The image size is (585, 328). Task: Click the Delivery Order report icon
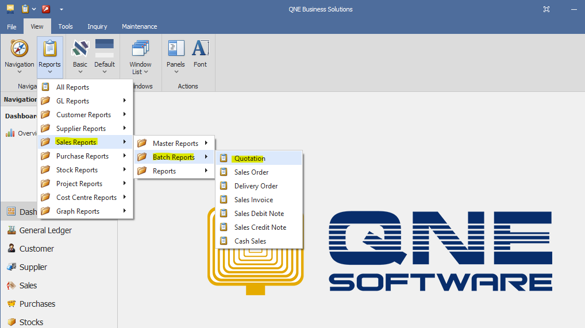(224, 186)
